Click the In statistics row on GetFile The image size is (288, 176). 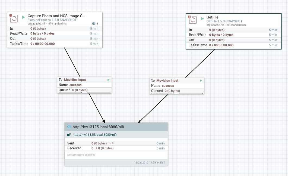point(233,29)
